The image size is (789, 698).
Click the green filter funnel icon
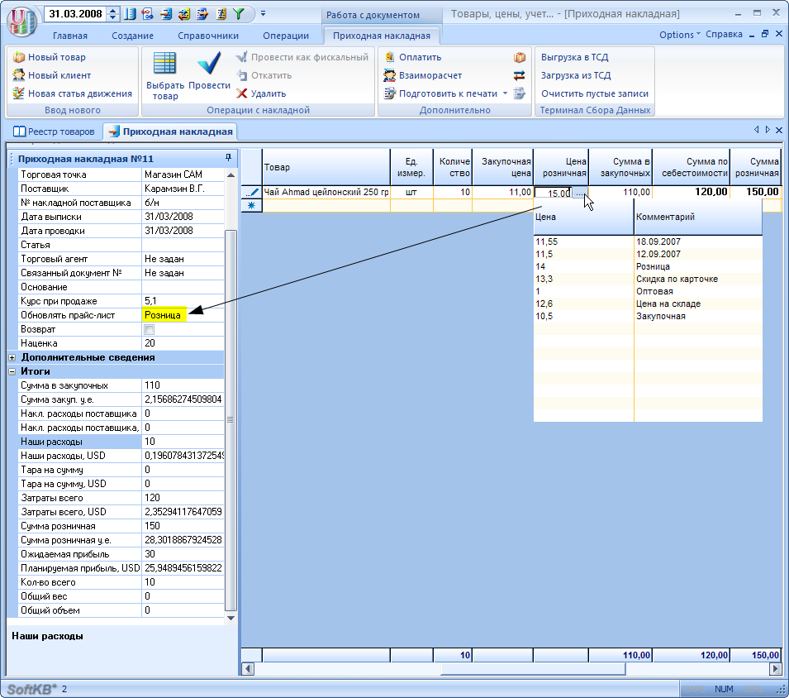pyautogui.click(x=239, y=14)
